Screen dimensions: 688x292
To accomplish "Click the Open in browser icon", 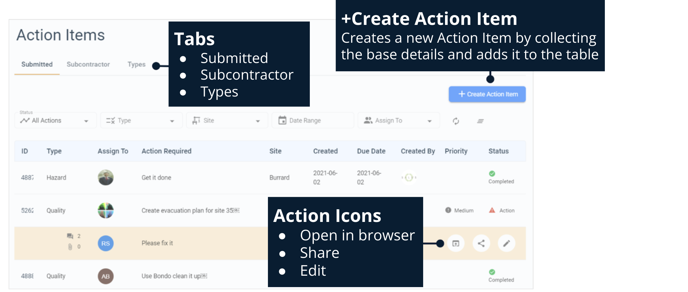I will 455,243.
